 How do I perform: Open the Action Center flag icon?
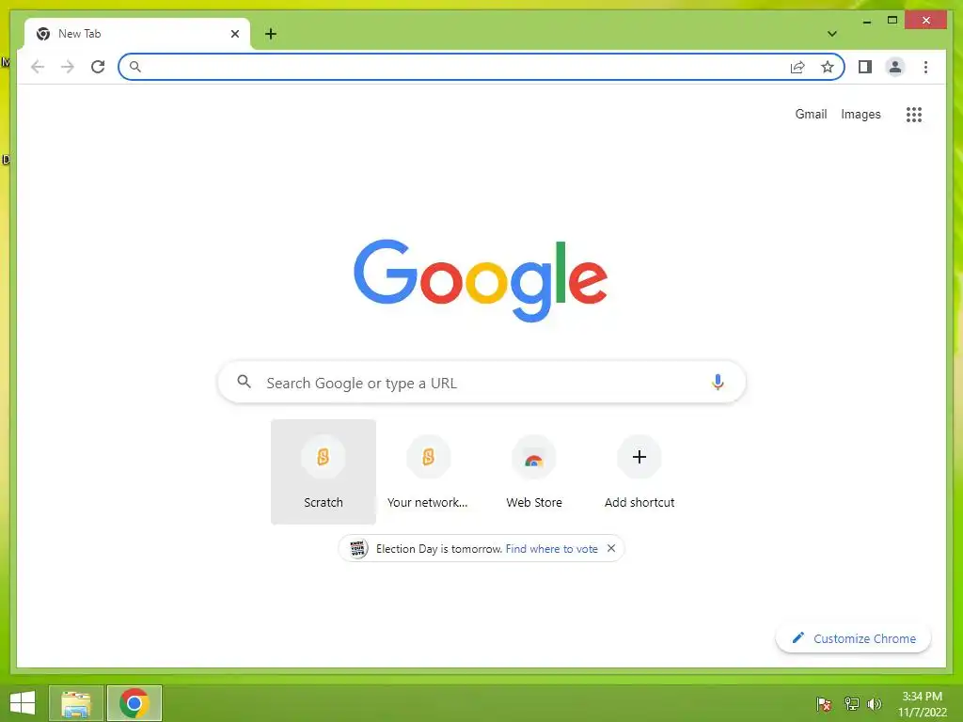point(824,704)
